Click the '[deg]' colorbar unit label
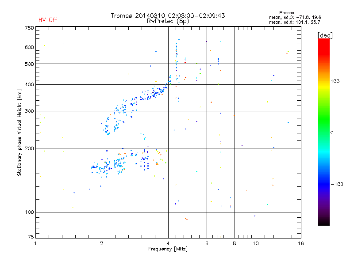This screenshot has height=265, width=354. [x=325, y=35]
